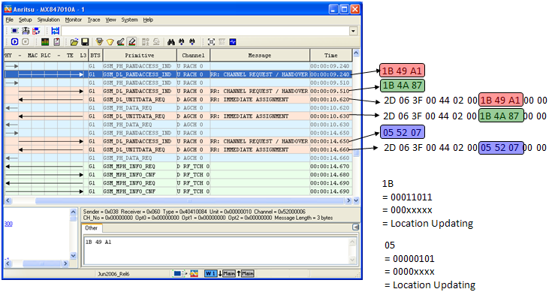549x292 pixels.
Task: Open the Monitor menu
Action: tap(73, 20)
